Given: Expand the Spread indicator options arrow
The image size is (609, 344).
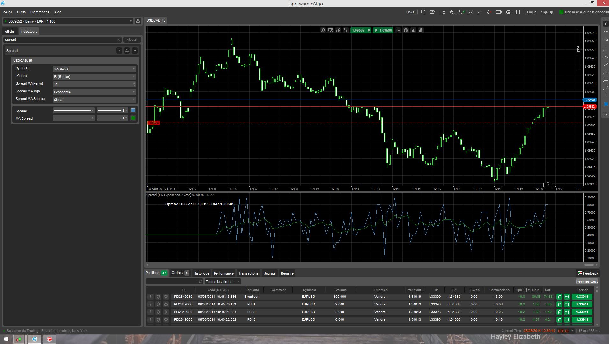Looking at the screenshot, I should pyautogui.click(x=119, y=50).
